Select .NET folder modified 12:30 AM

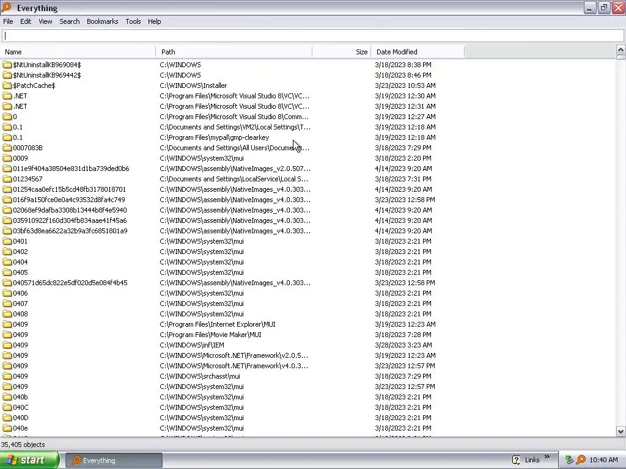click(20, 96)
